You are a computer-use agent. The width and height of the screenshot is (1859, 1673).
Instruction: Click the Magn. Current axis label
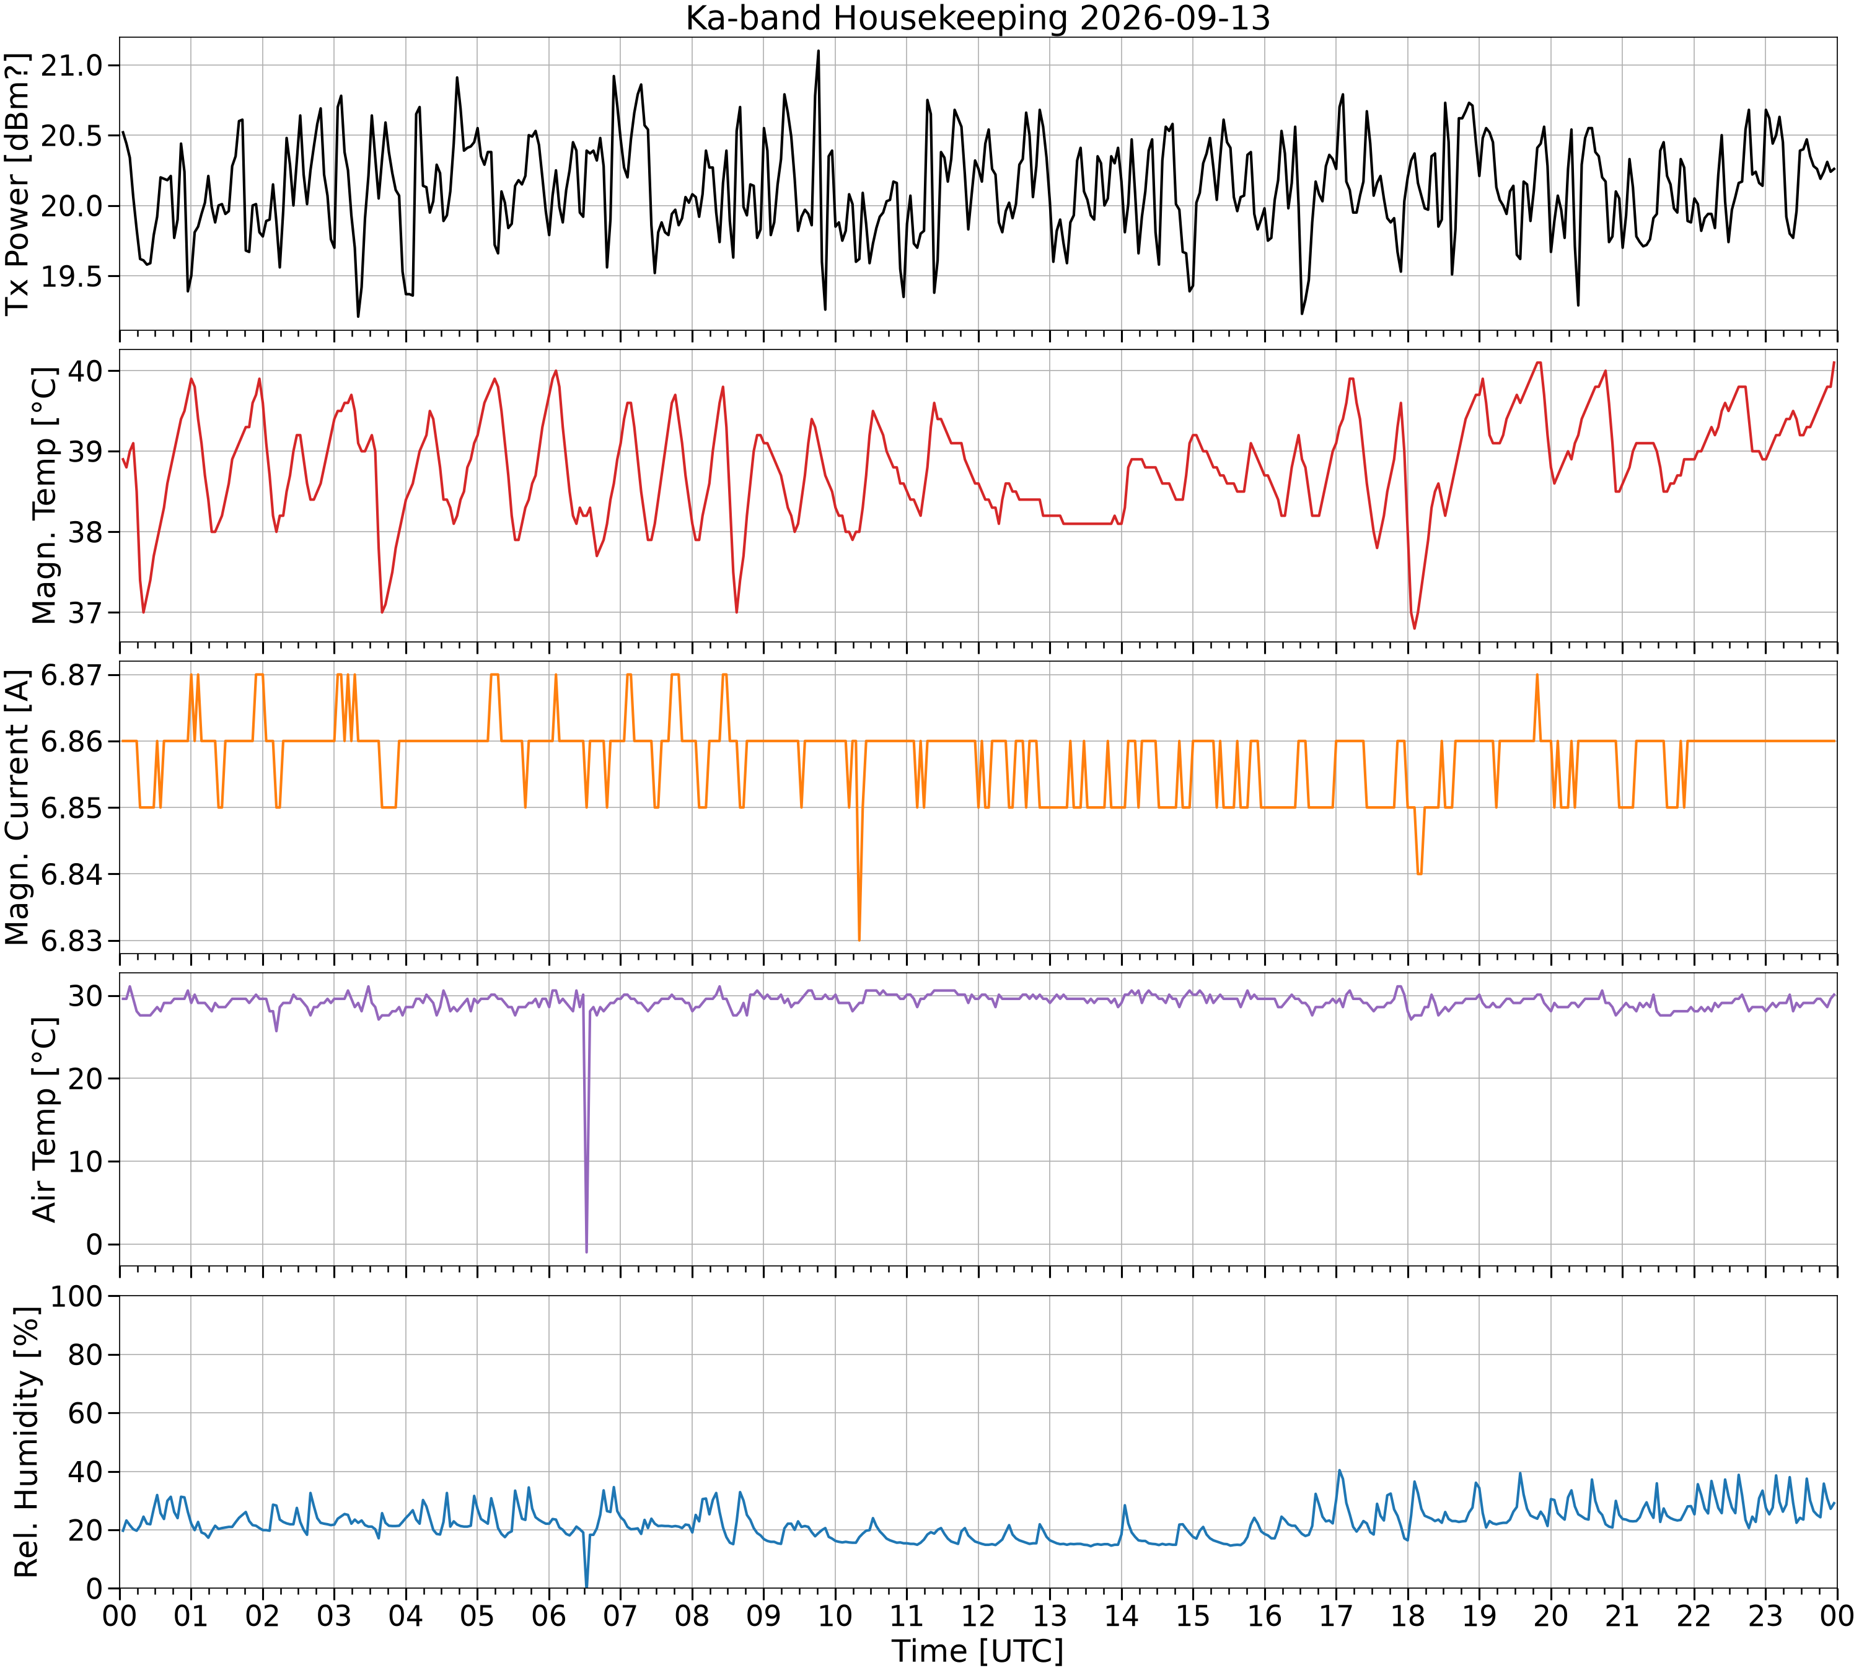click(x=19, y=807)
